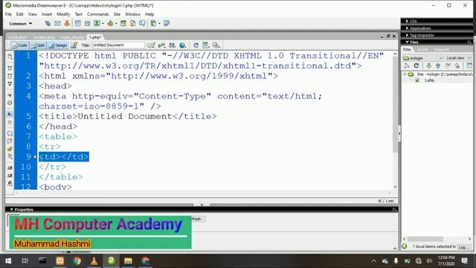Open the Visual Aids menu icon
Viewport: 476px width, 268px height.
(x=216, y=45)
